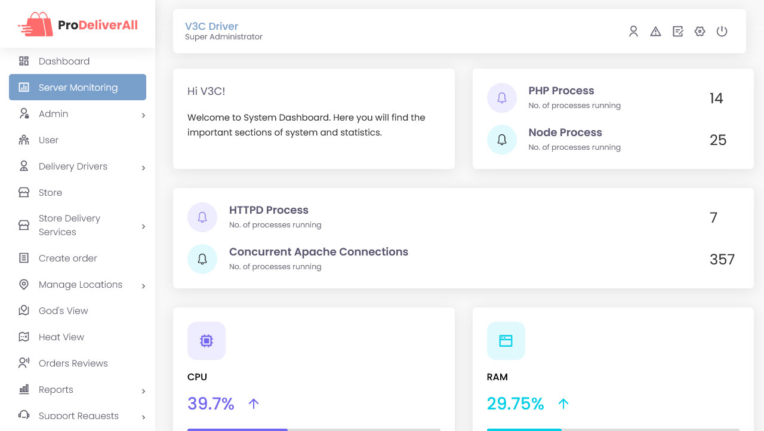This screenshot has width=764, height=431.
Task: Click the PHP Process heading
Action: (x=561, y=91)
